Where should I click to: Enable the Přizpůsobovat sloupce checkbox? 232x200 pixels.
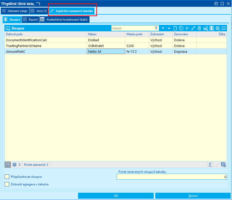pos(7,177)
